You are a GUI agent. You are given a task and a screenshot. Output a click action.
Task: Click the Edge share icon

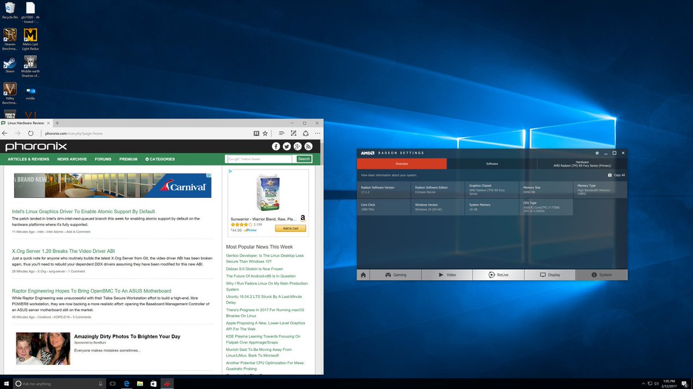click(x=305, y=133)
